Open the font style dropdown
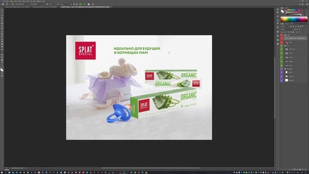This screenshot has width=309, height=174. [x=38, y=4]
